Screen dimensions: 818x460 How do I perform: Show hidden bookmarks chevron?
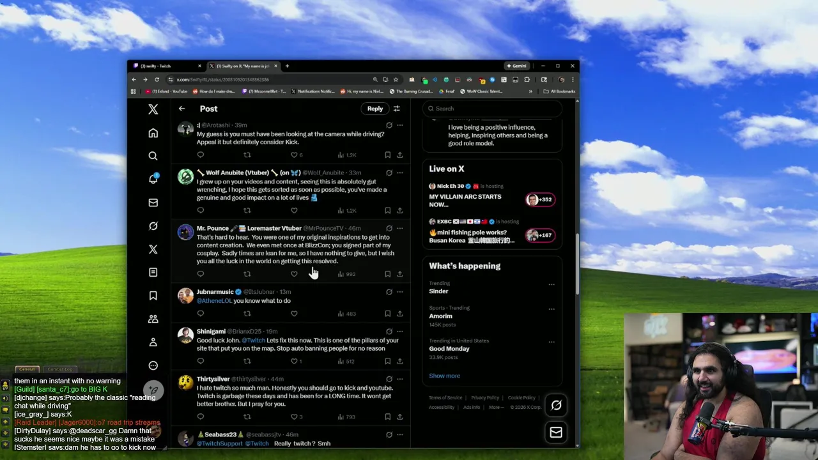530,91
